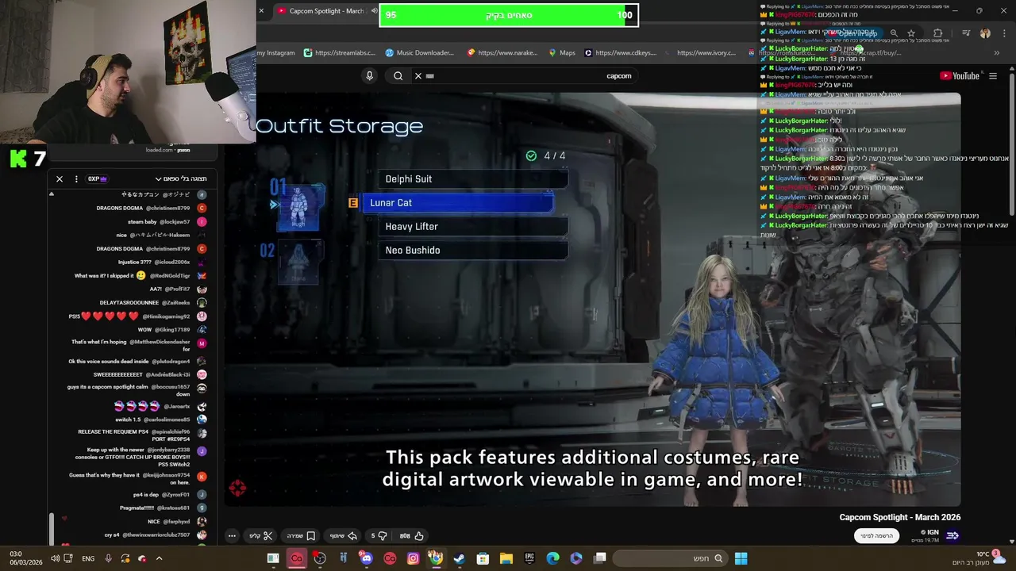
Task: Open the live chat three-dot options menu
Action: tap(76, 179)
